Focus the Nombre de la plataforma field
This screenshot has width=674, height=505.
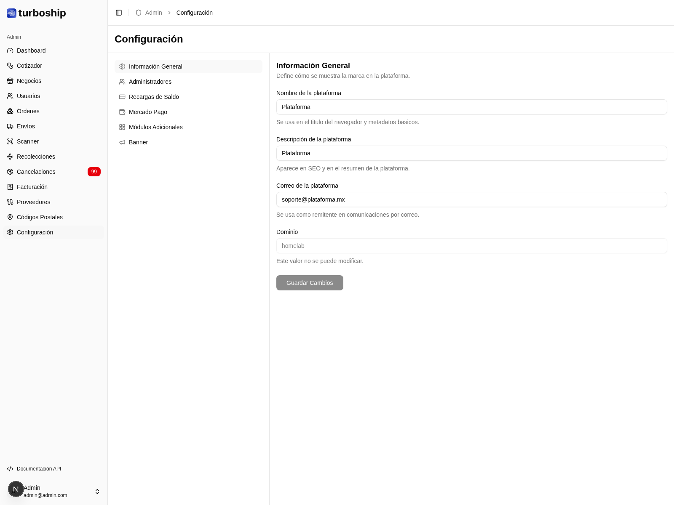pos(471,107)
